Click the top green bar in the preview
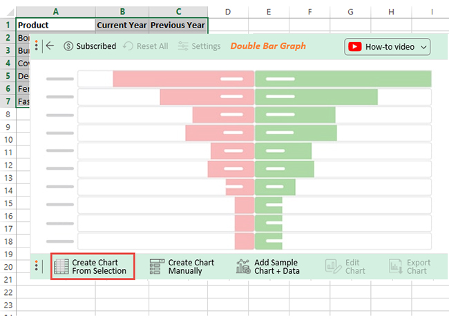449x322 pixels. pyautogui.click(x=343, y=79)
